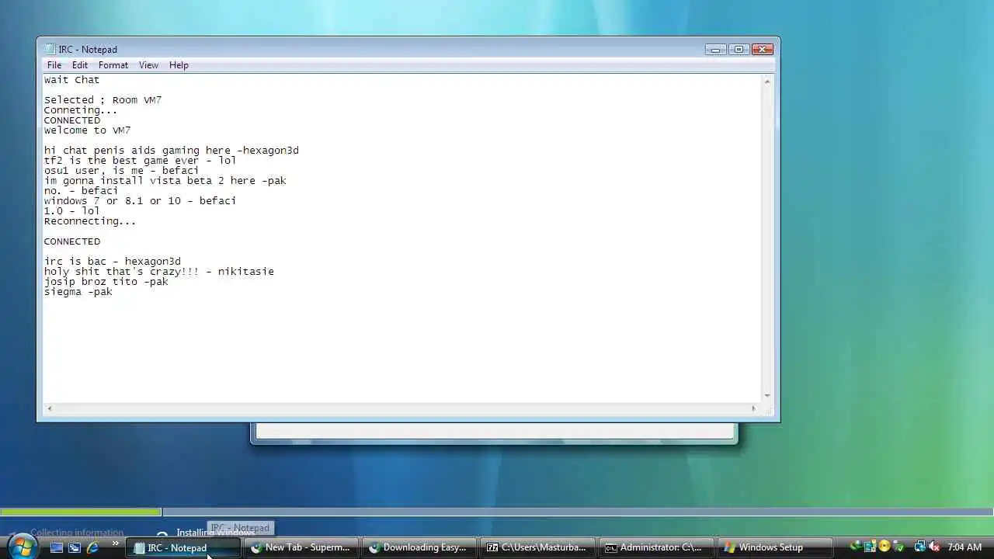Screen dimensions: 994x559
Task: Click the horizontal scrollbar left arrow
Action: pyautogui.click(x=50, y=408)
